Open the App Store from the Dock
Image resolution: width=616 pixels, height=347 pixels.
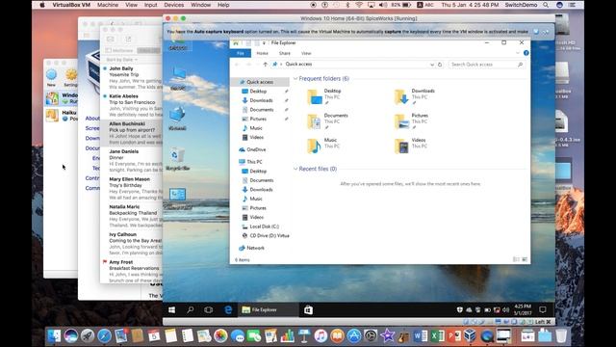[354, 335]
